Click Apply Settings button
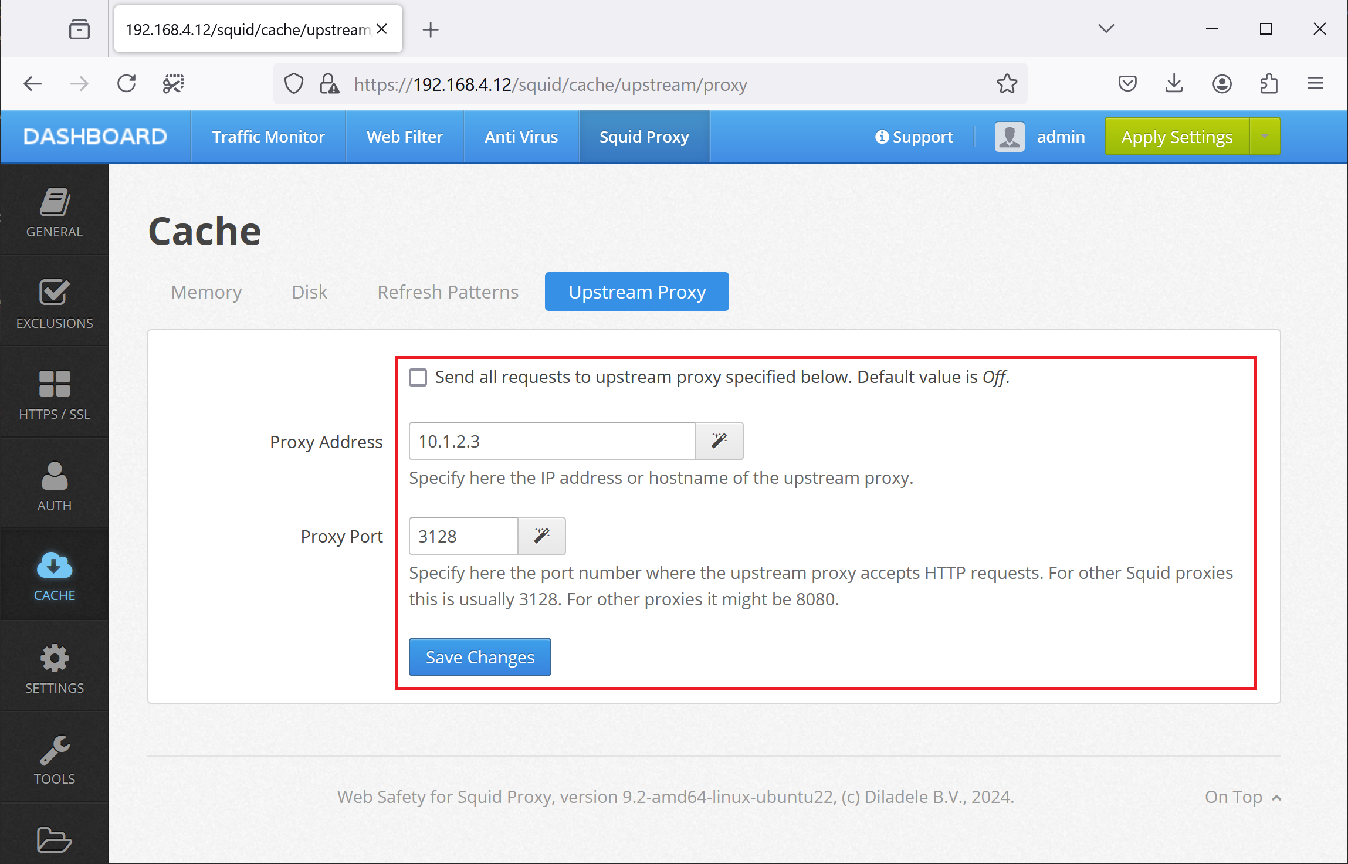The height and width of the screenshot is (864, 1348). click(1176, 137)
